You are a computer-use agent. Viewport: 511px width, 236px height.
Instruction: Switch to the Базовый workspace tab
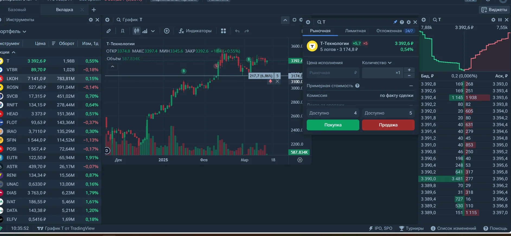point(17,10)
